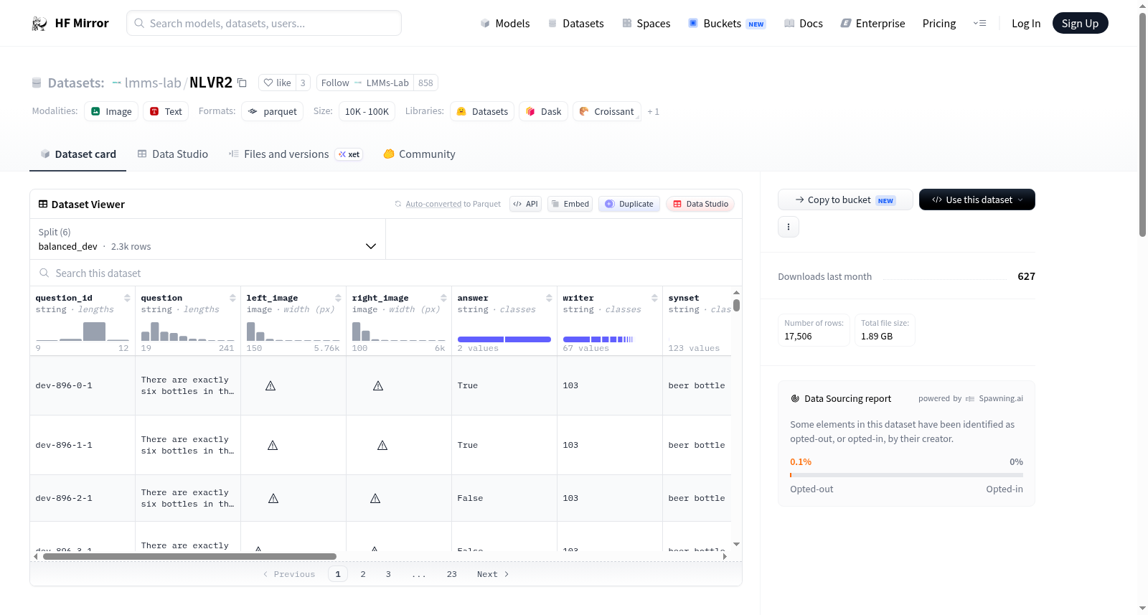The width and height of the screenshot is (1148, 615).
Task: Like the NLVR2 dataset
Action: [277, 83]
